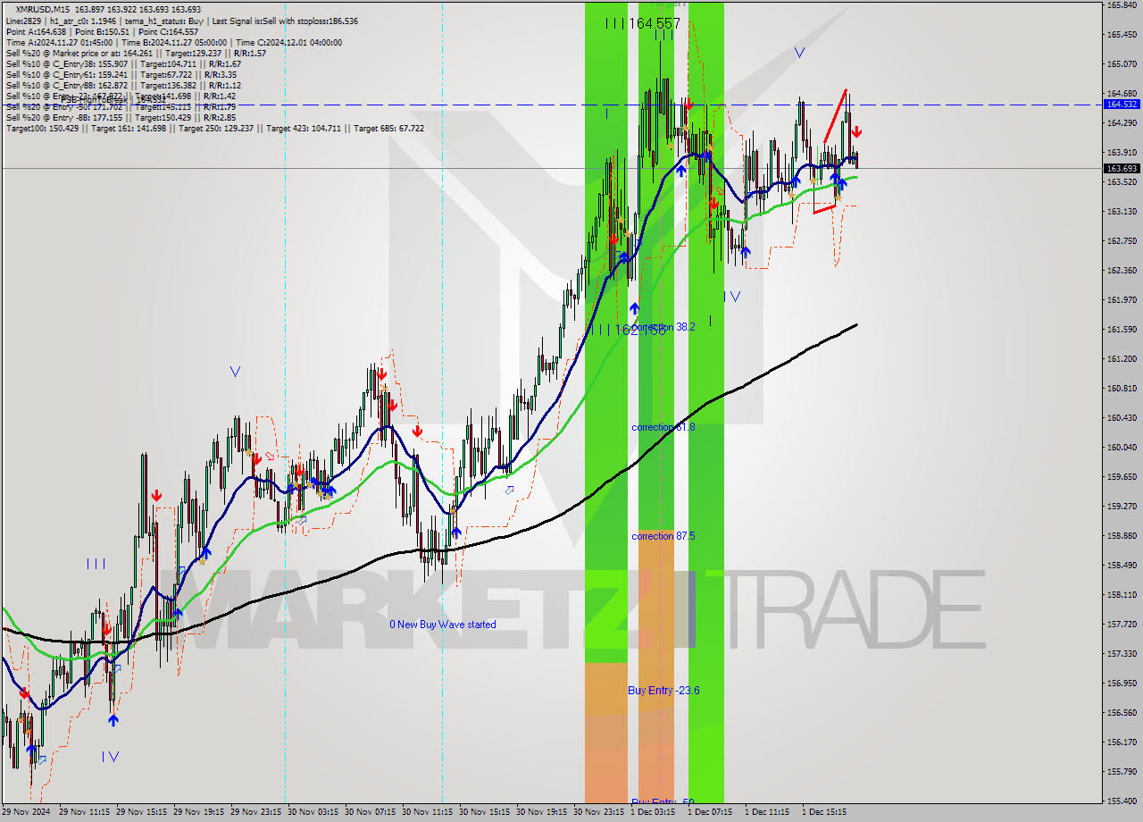Click the 163.130 price axis value
This screenshot has width=1143, height=822.
(1122, 212)
